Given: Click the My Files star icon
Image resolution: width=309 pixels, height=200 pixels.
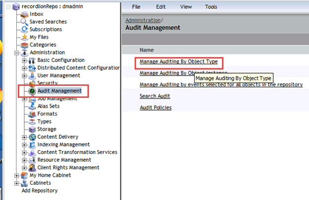Looking at the screenshot, I should pyautogui.click(x=25, y=37).
